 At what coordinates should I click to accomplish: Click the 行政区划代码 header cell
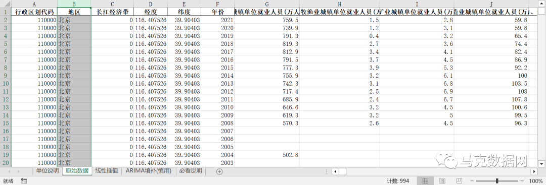tap(34, 12)
